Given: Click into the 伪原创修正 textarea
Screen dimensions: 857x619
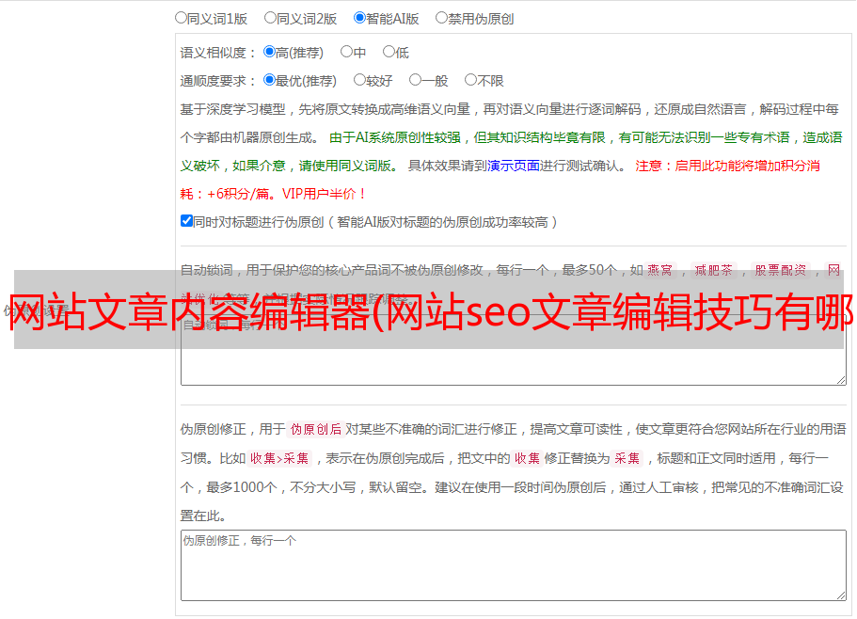Looking at the screenshot, I should [x=514, y=565].
